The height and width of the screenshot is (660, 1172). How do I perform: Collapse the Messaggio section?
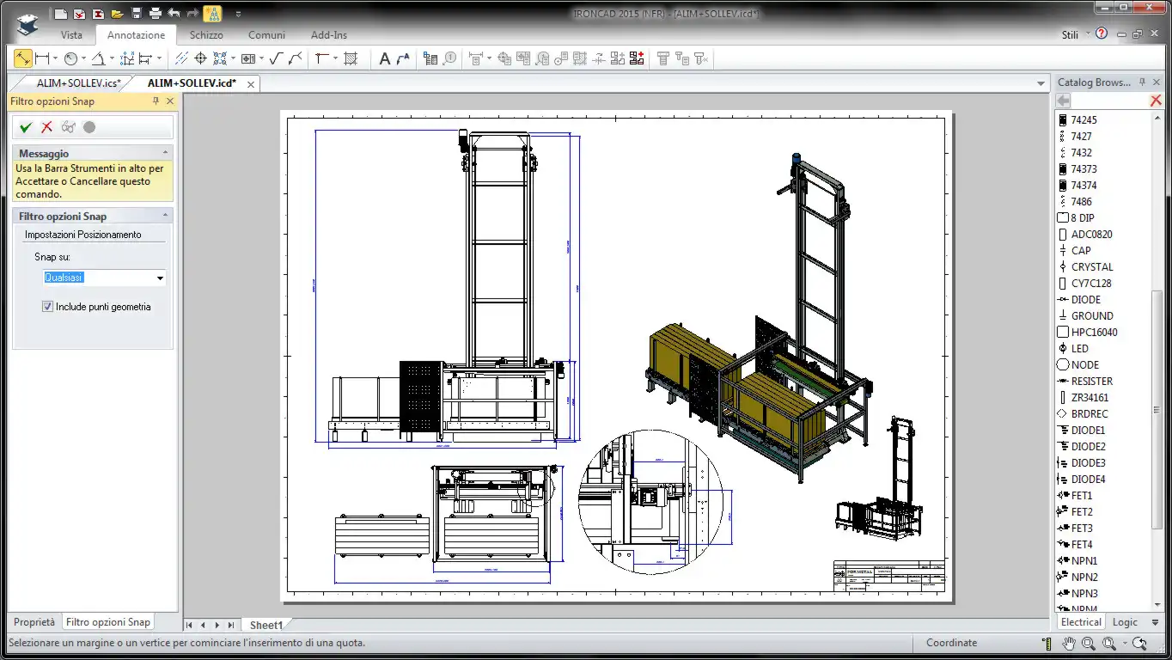pos(164,153)
